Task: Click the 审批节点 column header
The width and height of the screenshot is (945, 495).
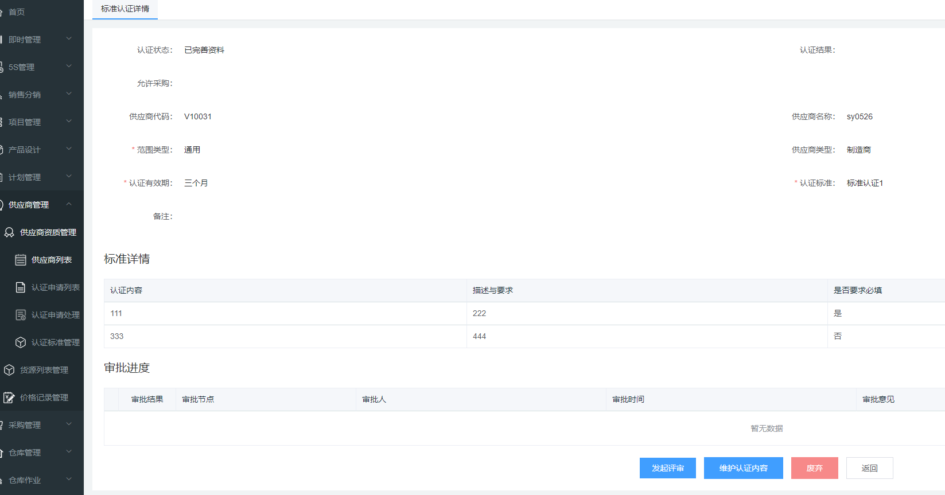Action: click(198, 399)
